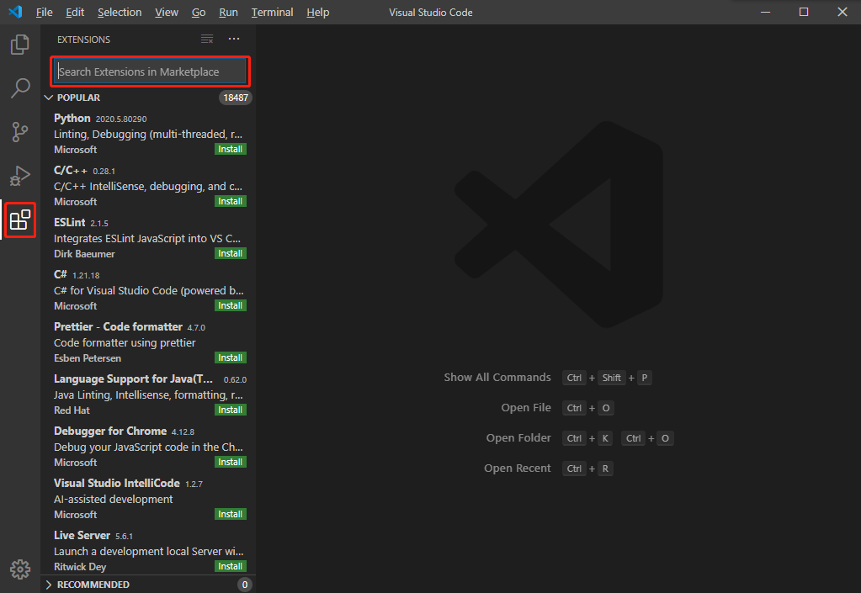Screen dimensions: 861x593
Task: Collapse the POPULAR extensions section
Action: [48, 98]
